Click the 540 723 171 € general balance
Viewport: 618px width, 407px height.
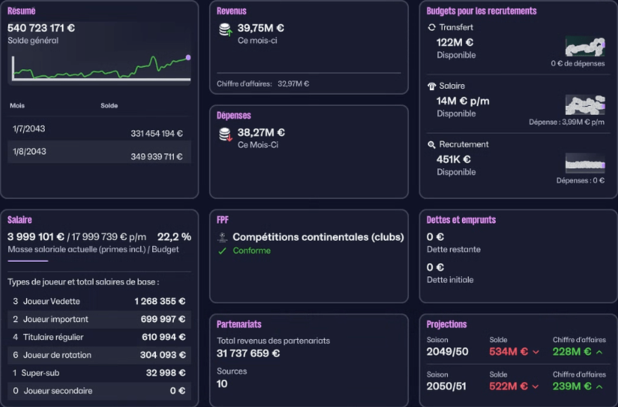tap(41, 28)
